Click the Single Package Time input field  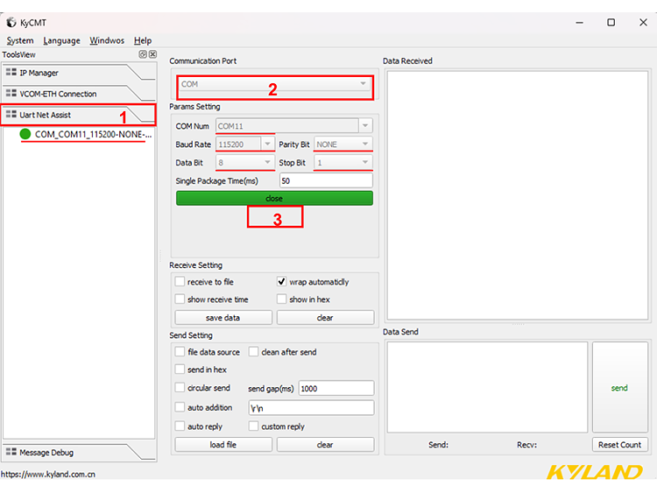pyautogui.click(x=326, y=180)
